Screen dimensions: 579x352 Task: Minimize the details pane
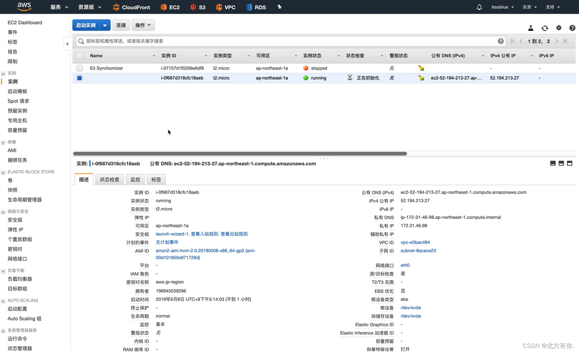point(553,163)
